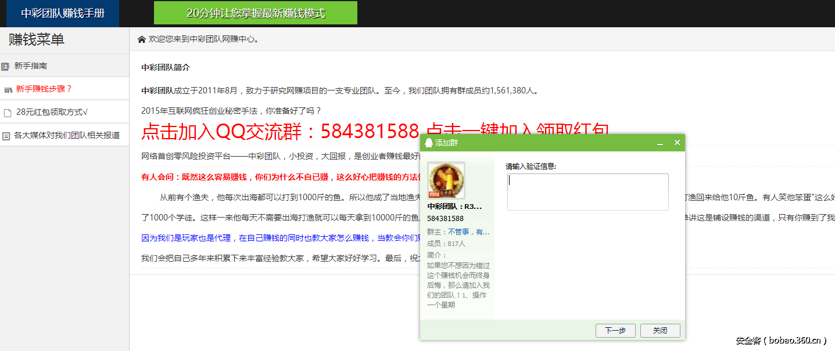Click the home icon in the breadcrumb bar

point(141,38)
